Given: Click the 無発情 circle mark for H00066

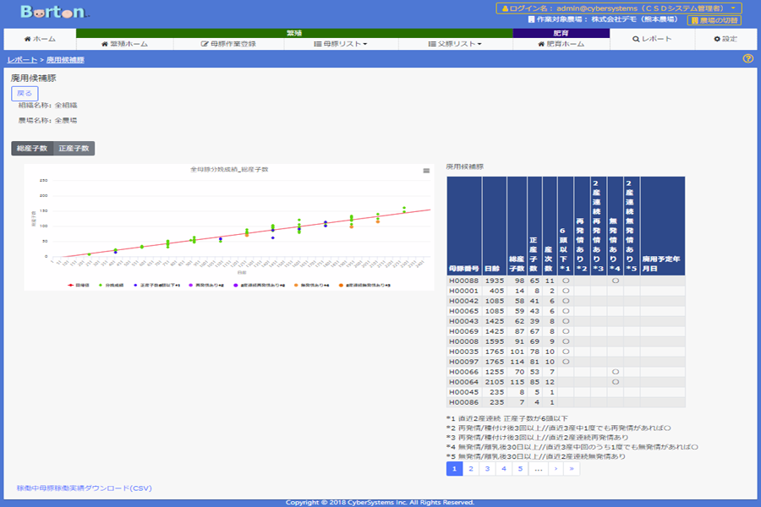Looking at the screenshot, I should click(x=616, y=372).
